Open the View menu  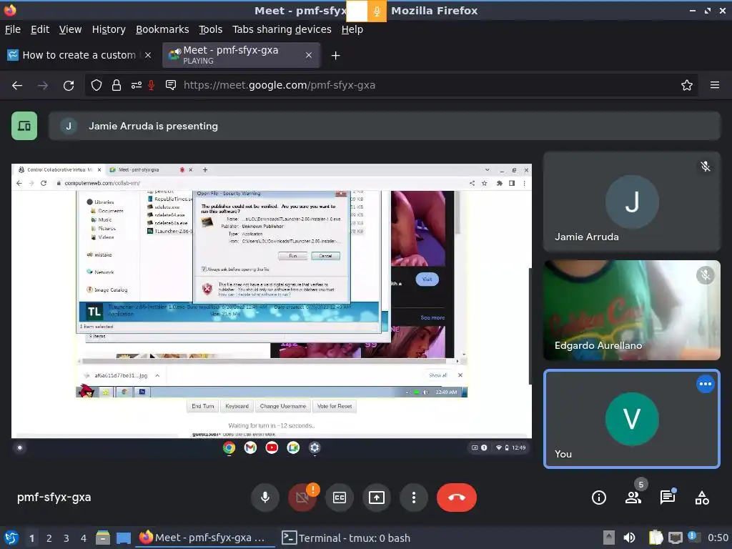(x=70, y=29)
